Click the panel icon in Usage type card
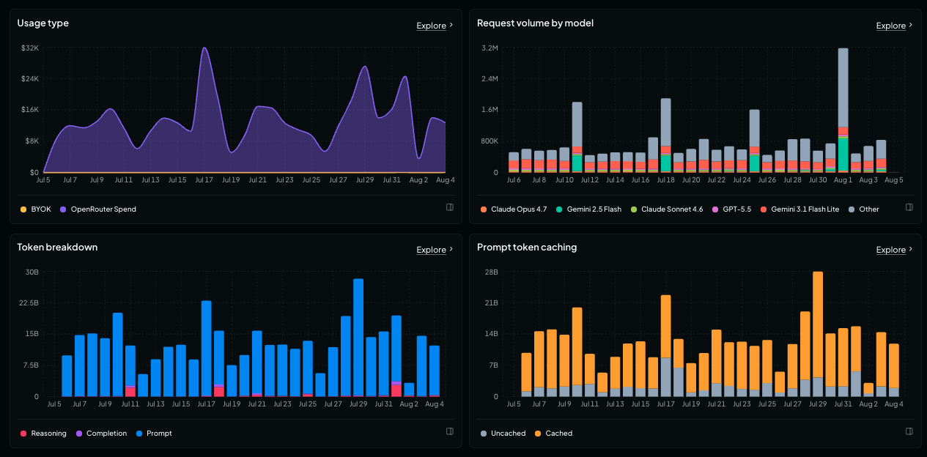The width and height of the screenshot is (927, 457). click(450, 207)
